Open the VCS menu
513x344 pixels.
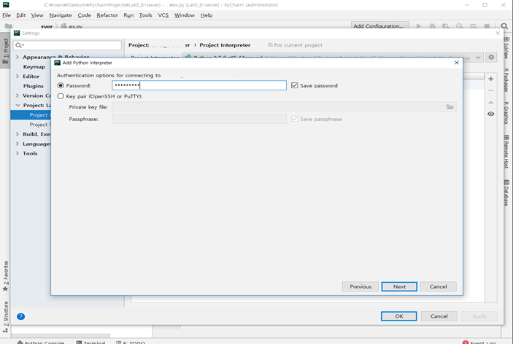(x=163, y=15)
